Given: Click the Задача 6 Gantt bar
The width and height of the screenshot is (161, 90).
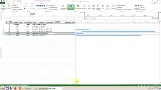Looking at the screenshot, I should tap(108, 35).
